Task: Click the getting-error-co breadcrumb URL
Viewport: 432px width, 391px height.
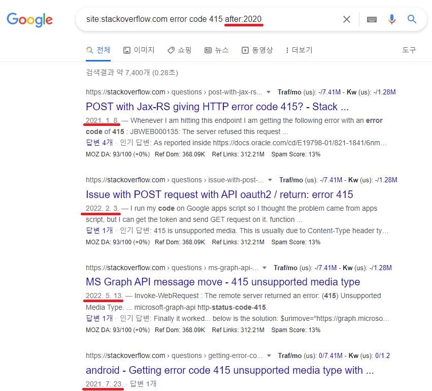Action: tap(174, 355)
